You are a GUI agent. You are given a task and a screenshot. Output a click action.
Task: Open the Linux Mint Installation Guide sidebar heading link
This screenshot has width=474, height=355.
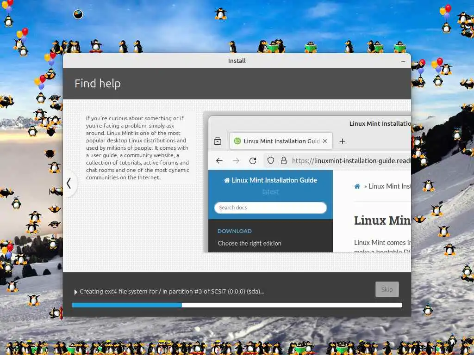[x=270, y=180]
